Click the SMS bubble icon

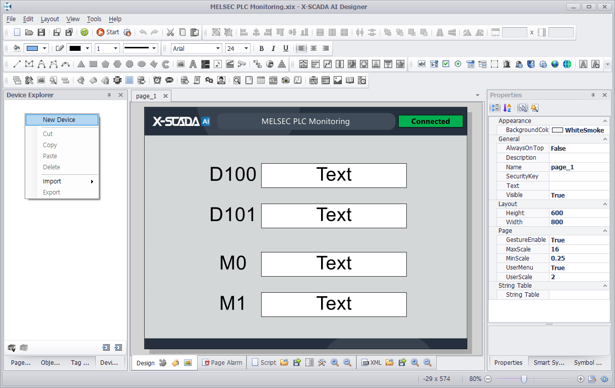point(169,80)
